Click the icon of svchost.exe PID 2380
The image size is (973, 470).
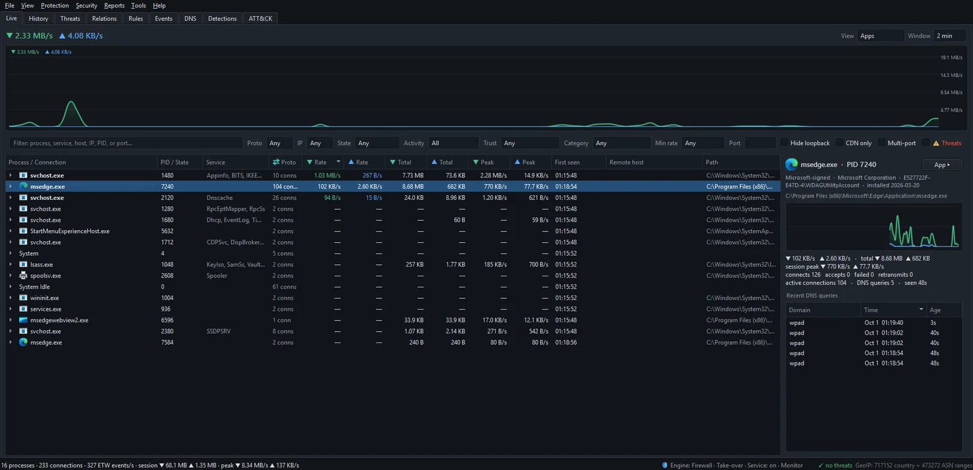[23, 332]
